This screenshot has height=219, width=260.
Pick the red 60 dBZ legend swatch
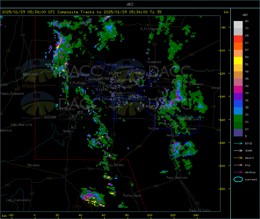[x=238, y=39]
